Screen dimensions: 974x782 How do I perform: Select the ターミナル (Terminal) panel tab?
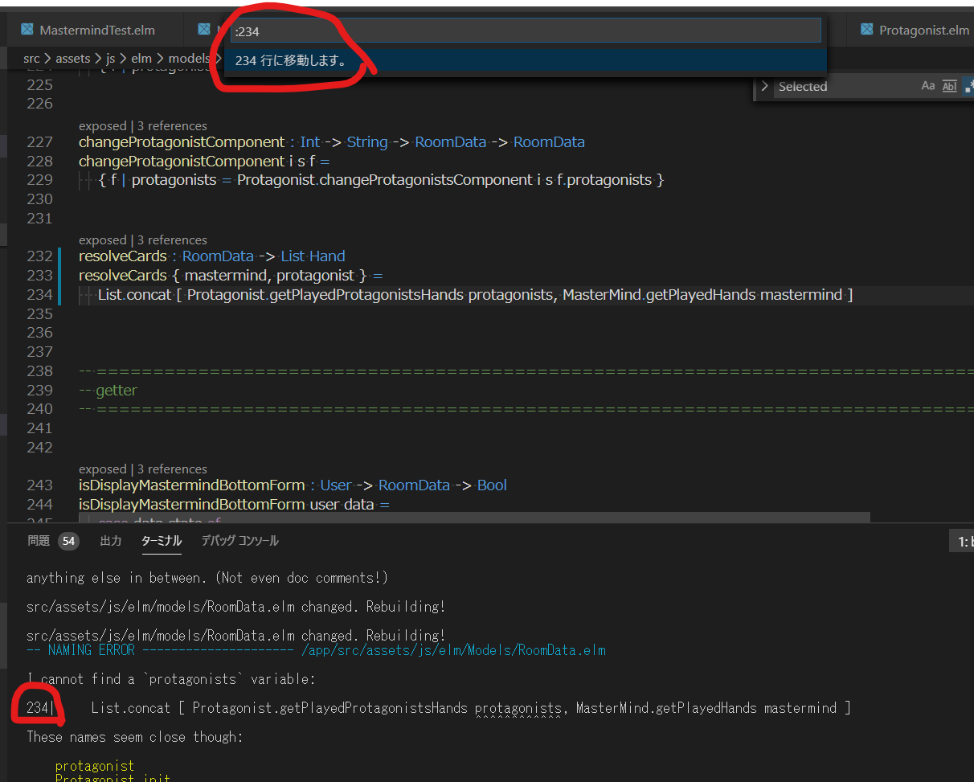point(162,541)
